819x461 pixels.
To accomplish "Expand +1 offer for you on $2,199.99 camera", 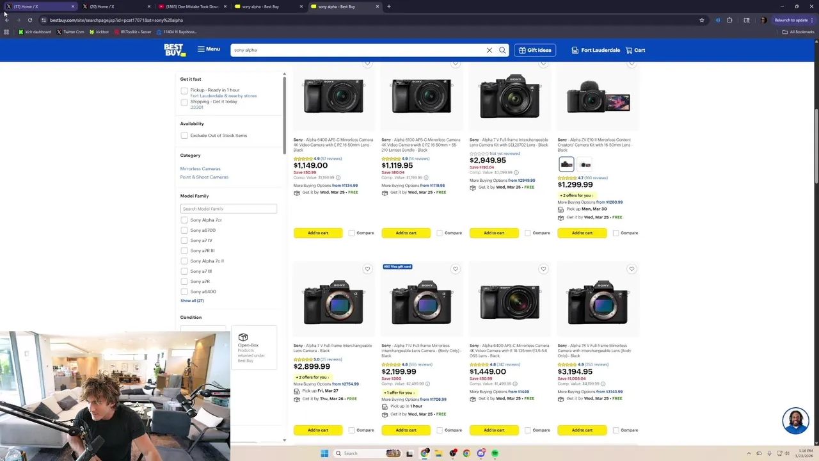I will click(x=400, y=392).
